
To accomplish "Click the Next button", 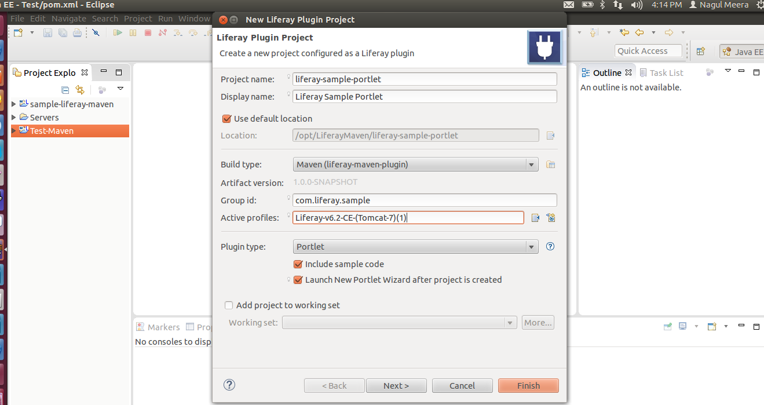I will 396,385.
